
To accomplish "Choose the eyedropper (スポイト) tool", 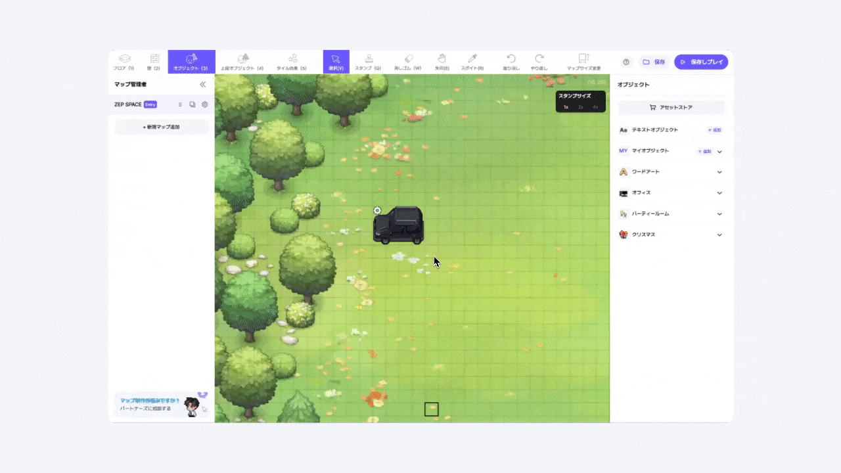I will pyautogui.click(x=472, y=62).
